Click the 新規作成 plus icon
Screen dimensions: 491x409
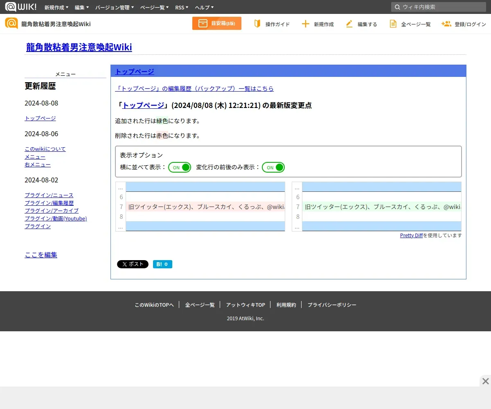click(305, 24)
